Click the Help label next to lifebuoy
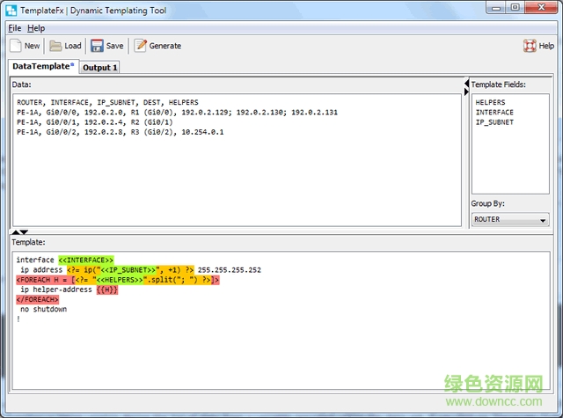Screen dimensions: 563x418 pyautogui.click(x=546, y=46)
